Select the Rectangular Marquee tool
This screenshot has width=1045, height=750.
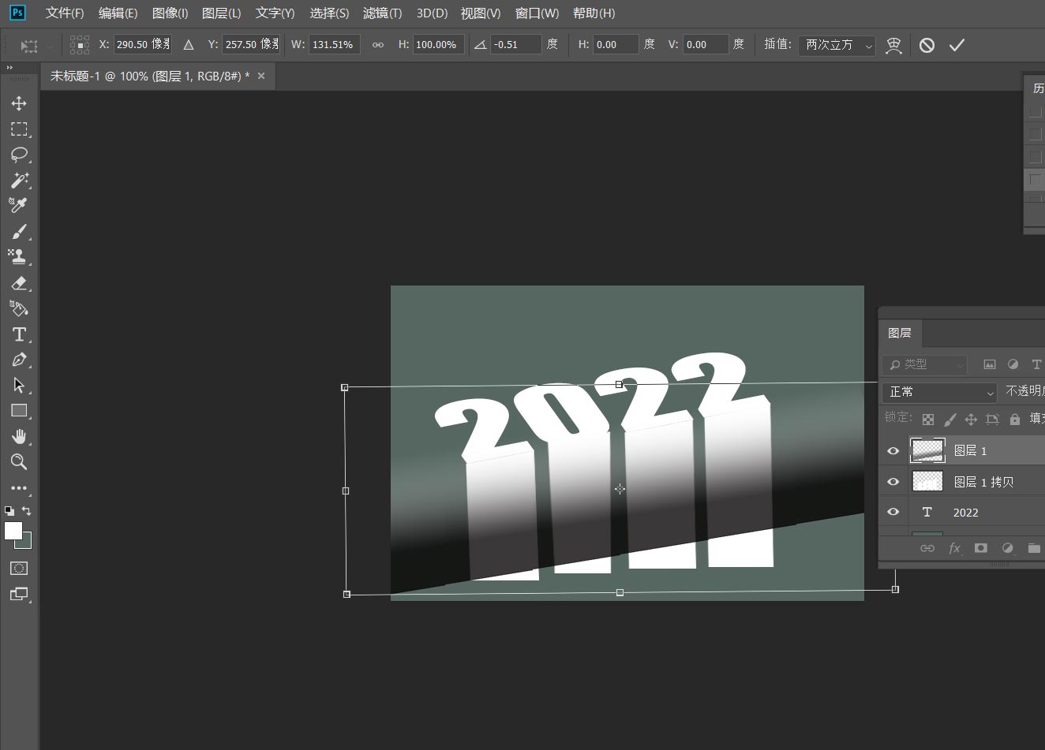(x=19, y=129)
